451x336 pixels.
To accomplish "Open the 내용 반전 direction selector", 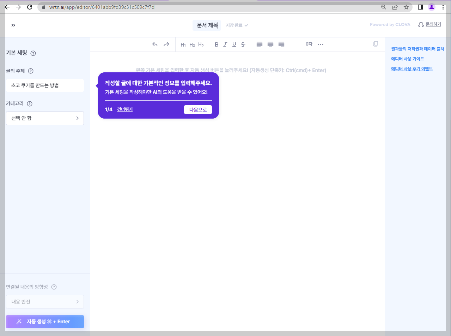I will [45, 301].
